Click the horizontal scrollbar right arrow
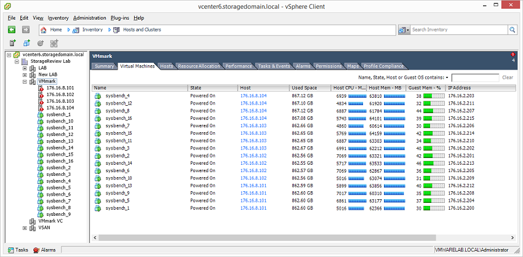This screenshot has height=257, width=523. [513, 238]
